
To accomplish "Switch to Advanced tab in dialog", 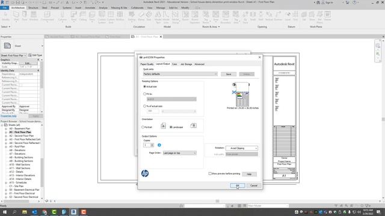I will pyautogui.click(x=199, y=64).
